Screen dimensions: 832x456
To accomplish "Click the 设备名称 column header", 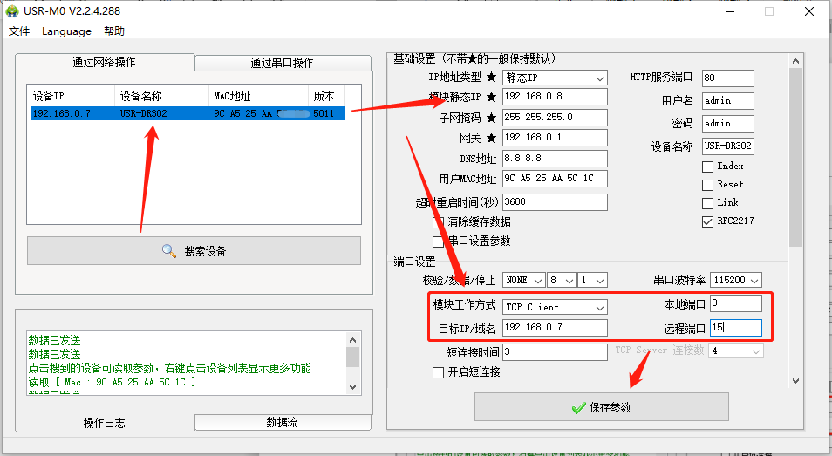I will click(x=161, y=96).
